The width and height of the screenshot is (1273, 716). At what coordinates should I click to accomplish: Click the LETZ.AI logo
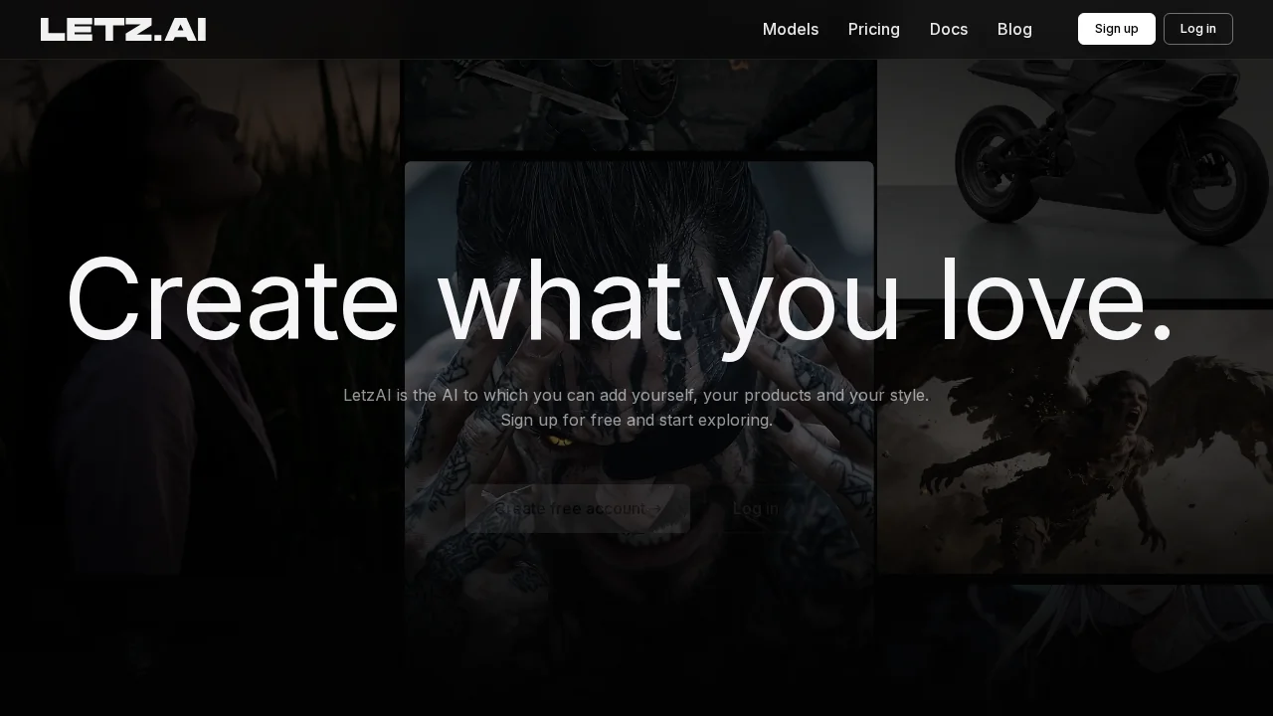point(122,29)
